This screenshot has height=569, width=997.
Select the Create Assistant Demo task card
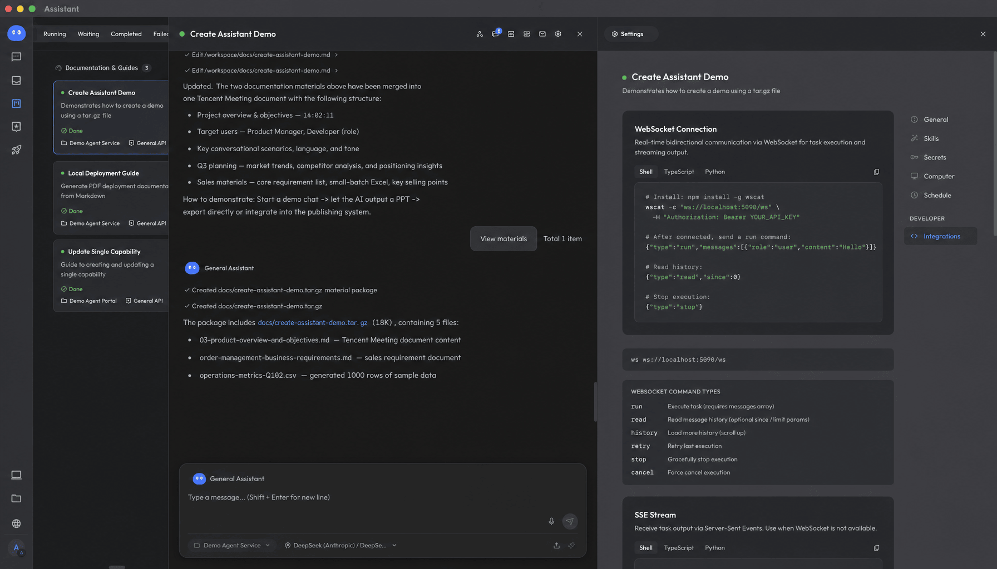(111, 117)
